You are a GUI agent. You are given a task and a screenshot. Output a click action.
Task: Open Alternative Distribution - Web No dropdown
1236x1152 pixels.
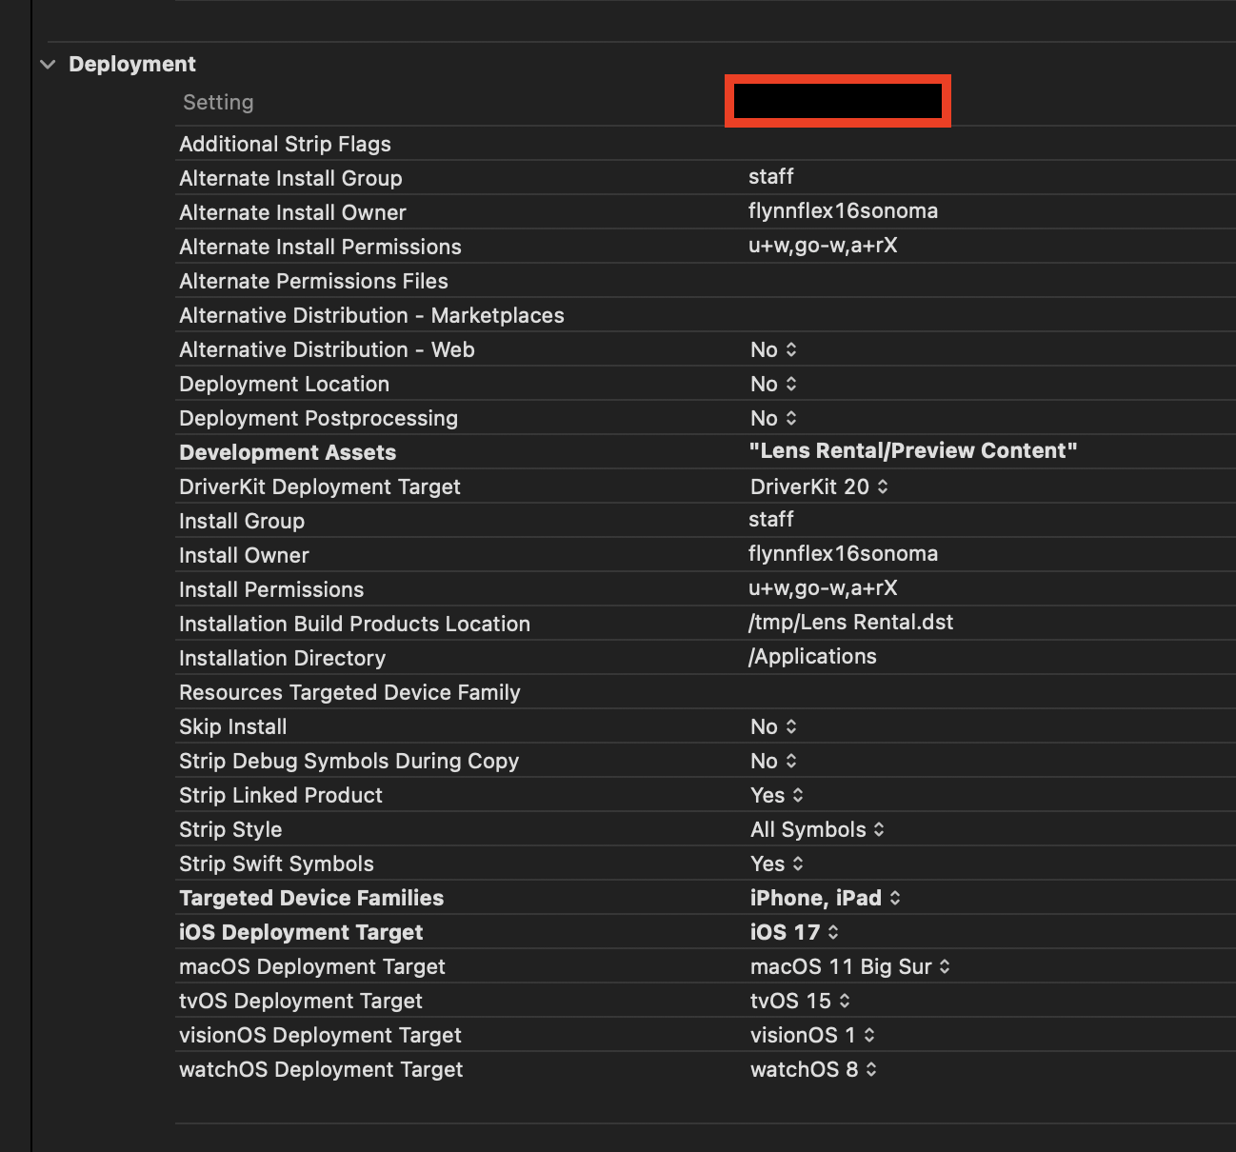tap(773, 350)
